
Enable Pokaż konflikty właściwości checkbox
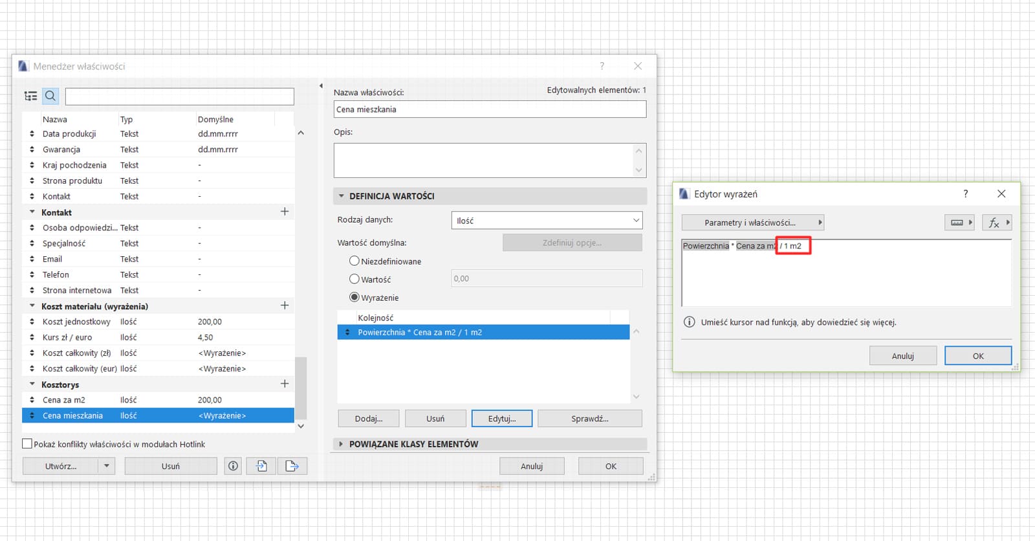pyautogui.click(x=27, y=444)
